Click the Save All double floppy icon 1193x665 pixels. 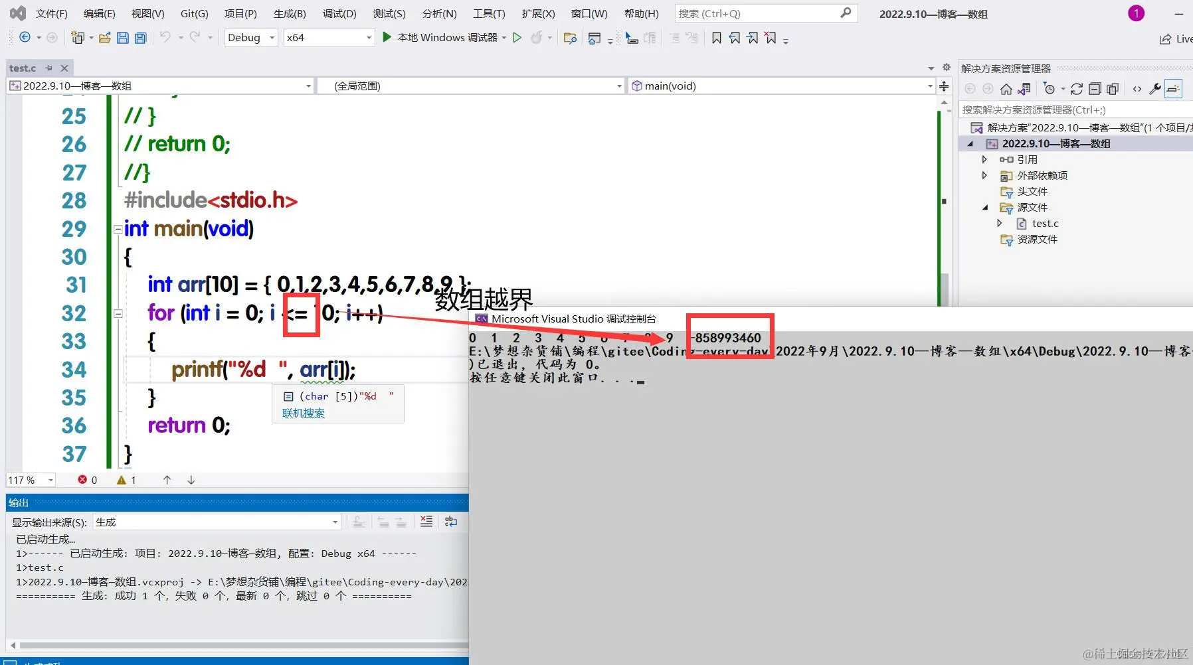(x=140, y=38)
